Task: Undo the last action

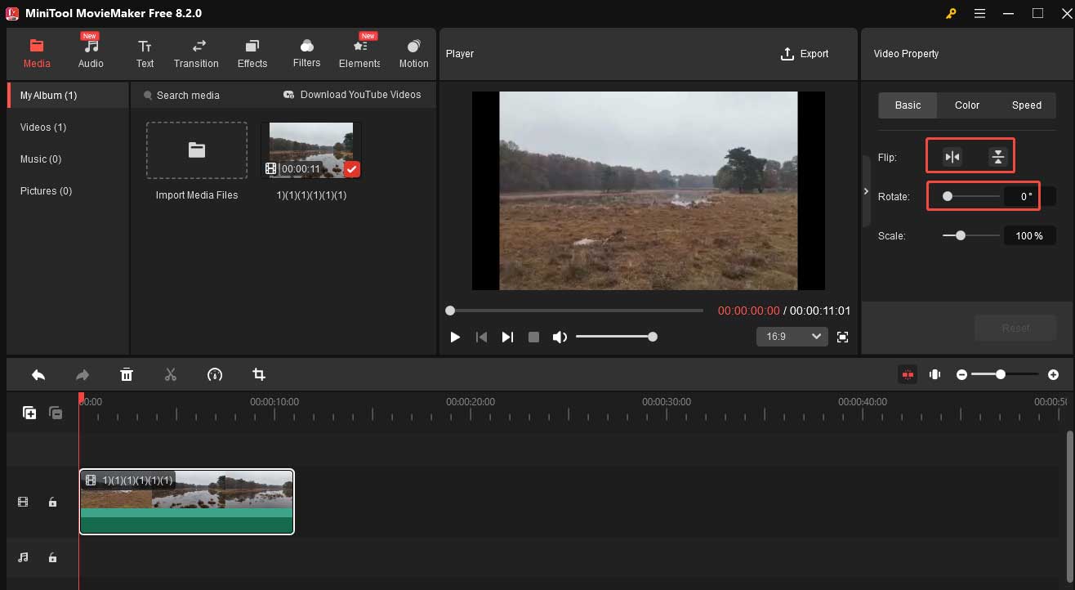Action: point(38,374)
